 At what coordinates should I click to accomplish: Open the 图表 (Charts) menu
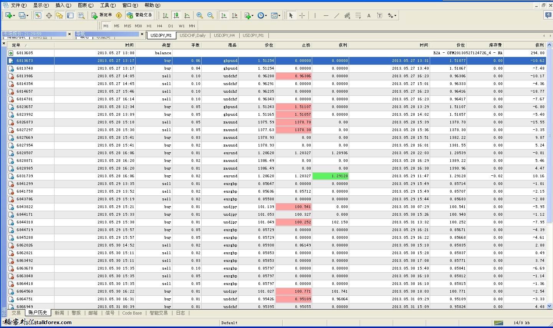pyautogui.click(x=85, y=5)
